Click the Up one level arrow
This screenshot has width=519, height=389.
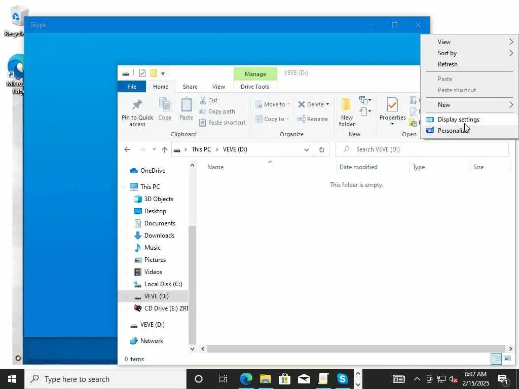tap(165, 149)
